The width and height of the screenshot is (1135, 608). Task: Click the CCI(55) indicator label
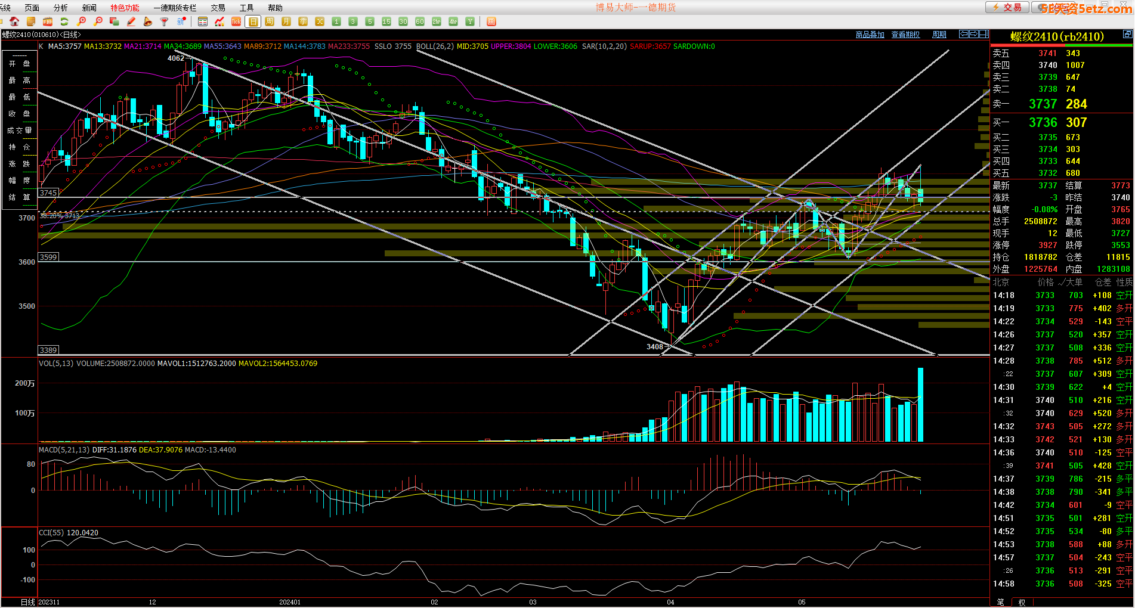tap(51, 532)
